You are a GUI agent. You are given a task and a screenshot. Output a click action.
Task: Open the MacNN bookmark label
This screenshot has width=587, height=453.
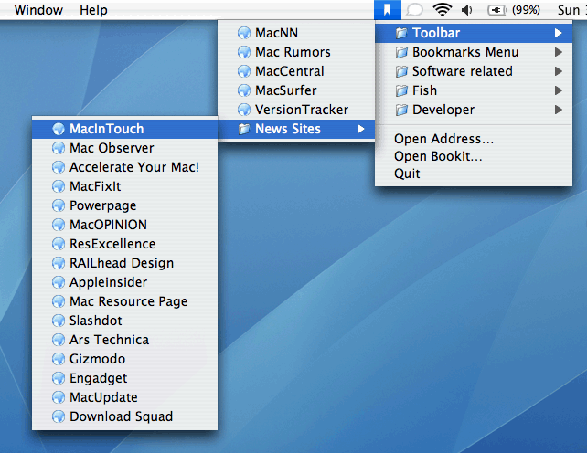pyautogui.click(x=277, y=33)
